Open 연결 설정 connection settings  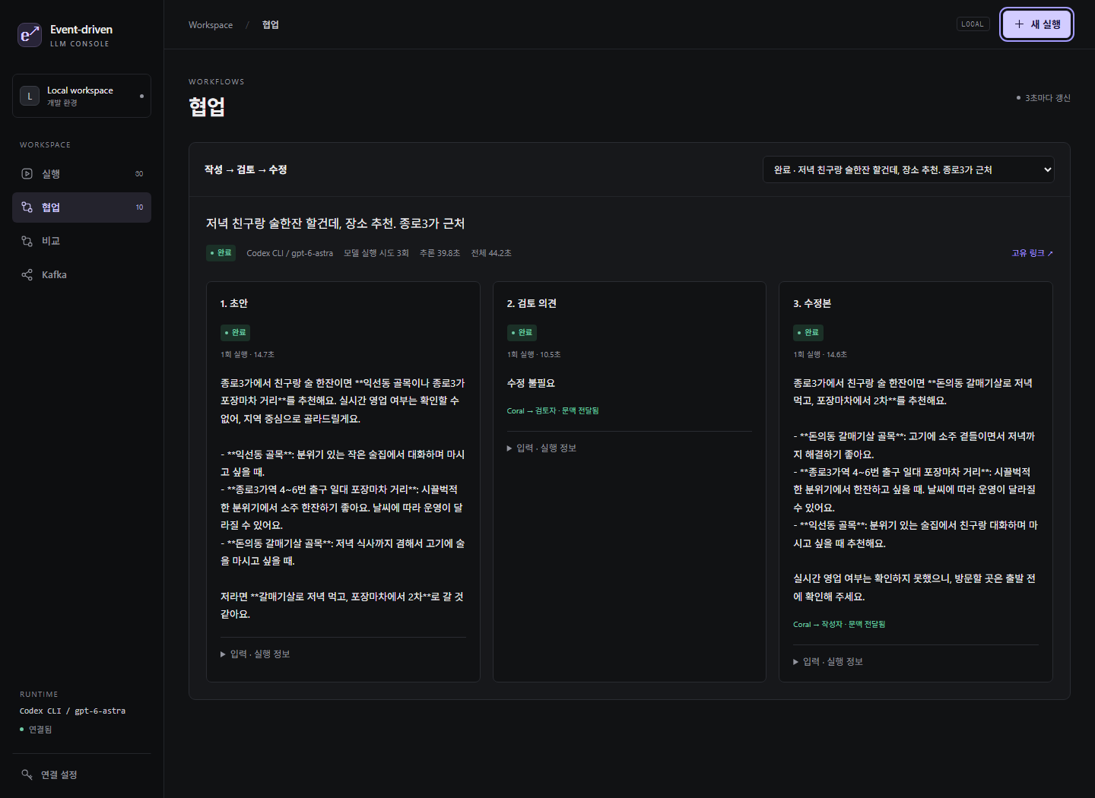pyautogui.click(x=81, y=774)
